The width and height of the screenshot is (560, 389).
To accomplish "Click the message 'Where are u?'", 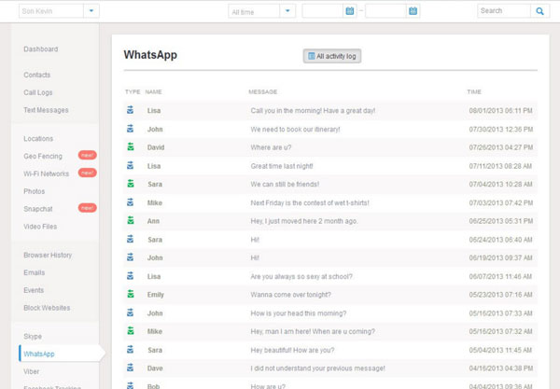I will [271, 147].
